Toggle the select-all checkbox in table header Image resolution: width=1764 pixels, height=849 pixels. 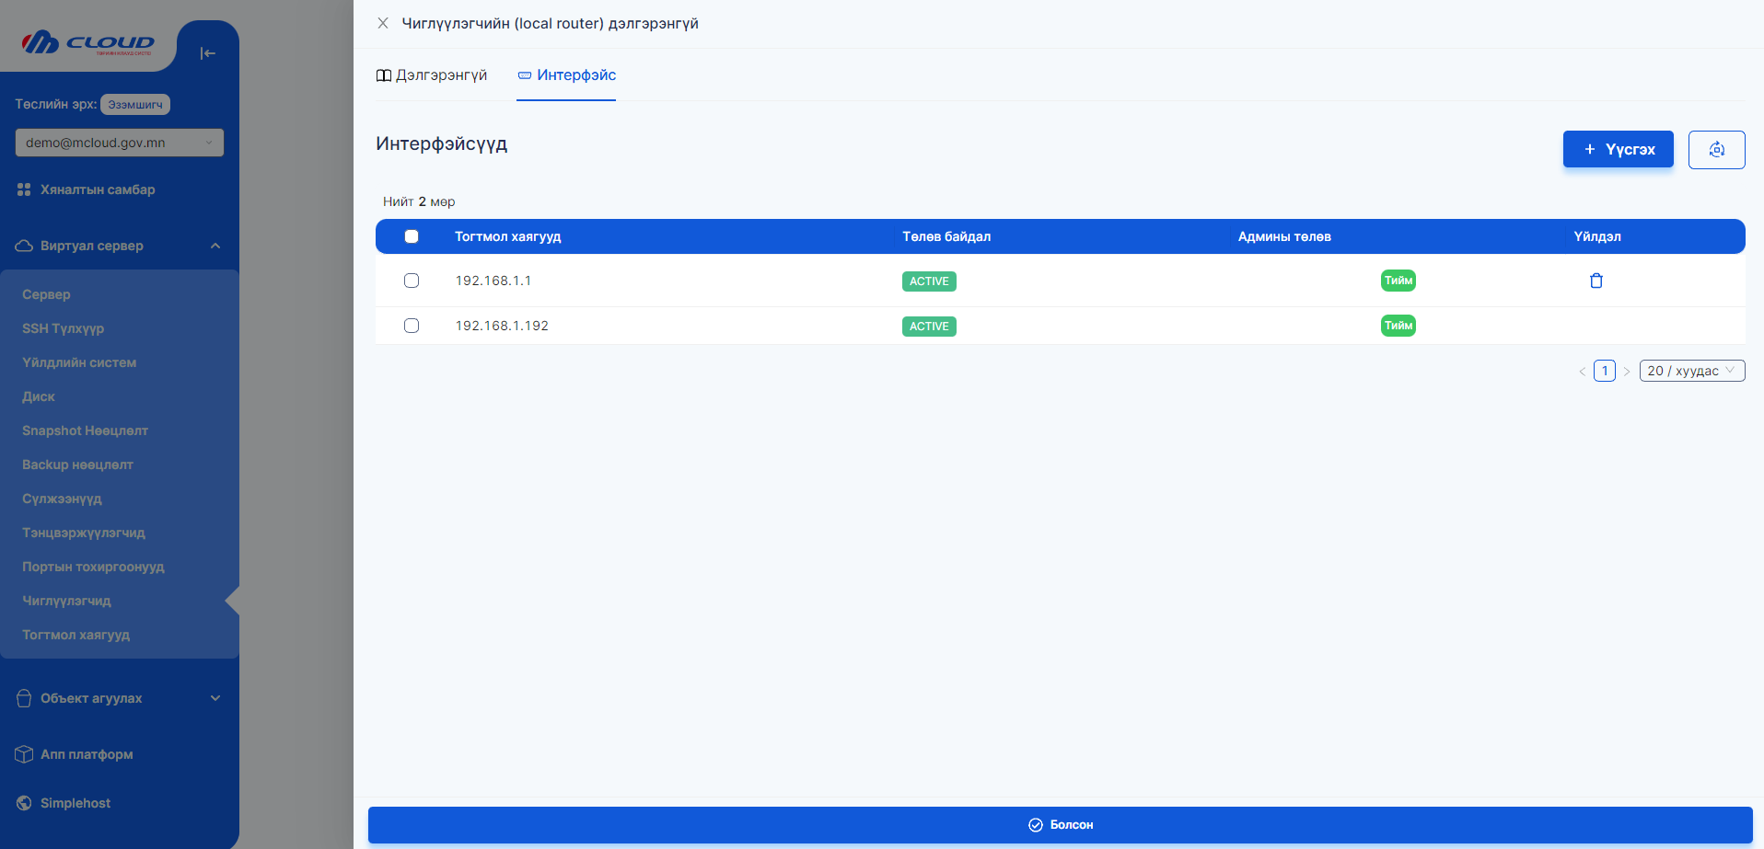(412, 236)
